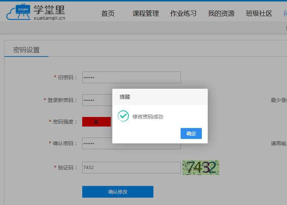
Task: Open the 课程管理 menu item
Action: click(x=146, y=14)
